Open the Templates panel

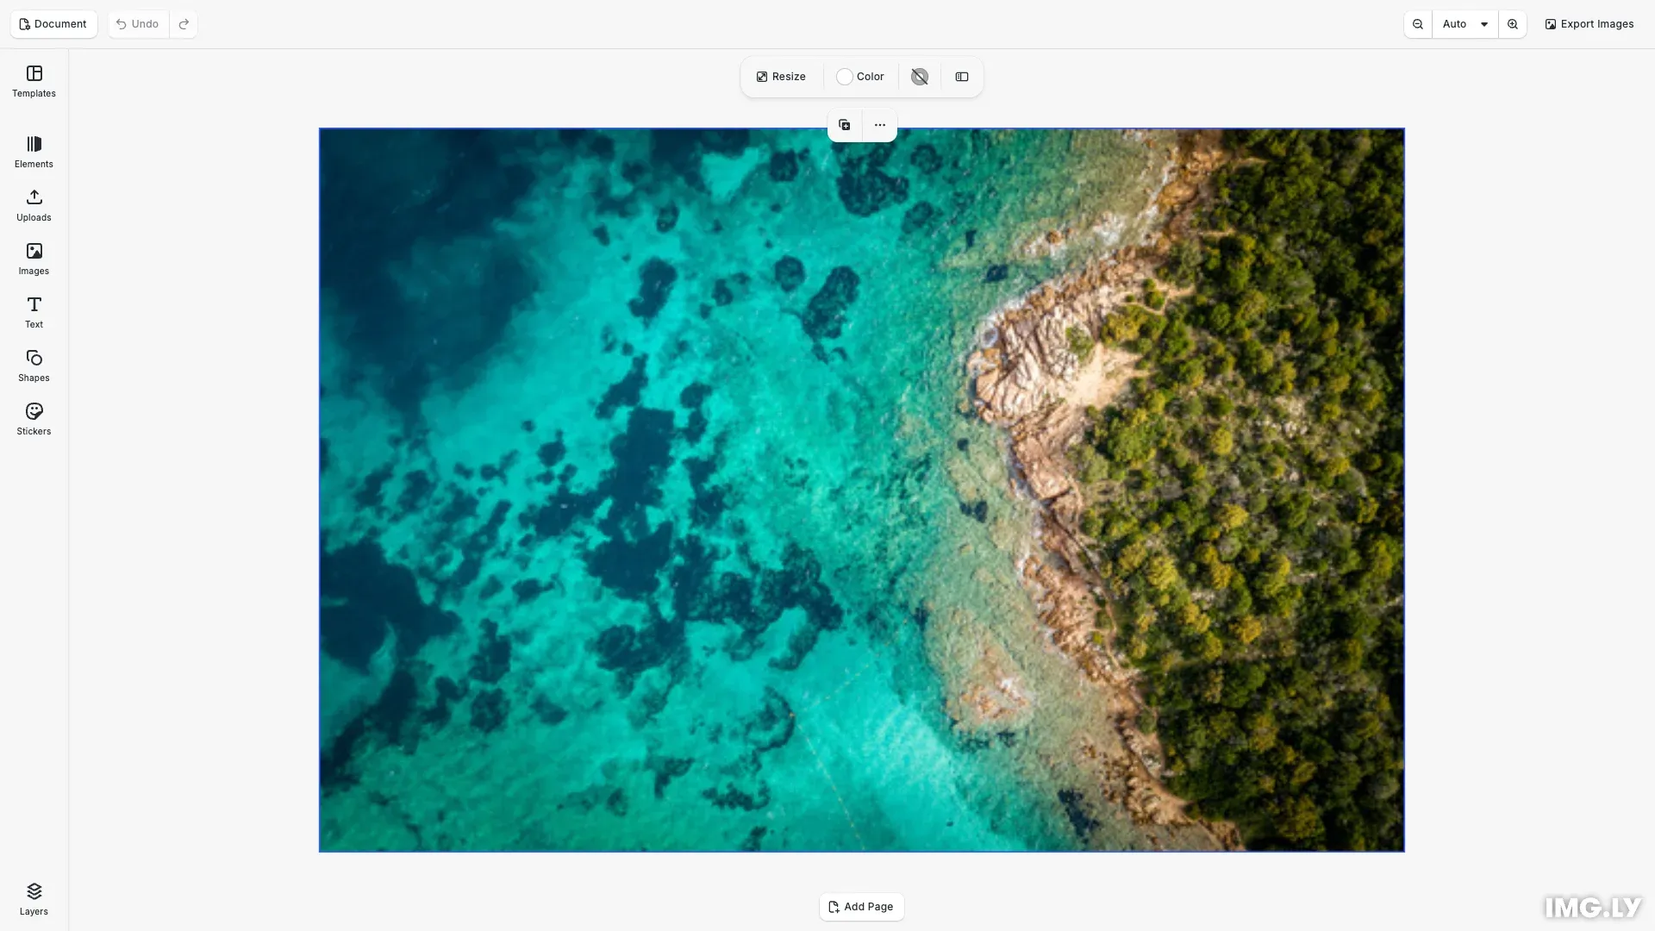(x=34, y=81)
